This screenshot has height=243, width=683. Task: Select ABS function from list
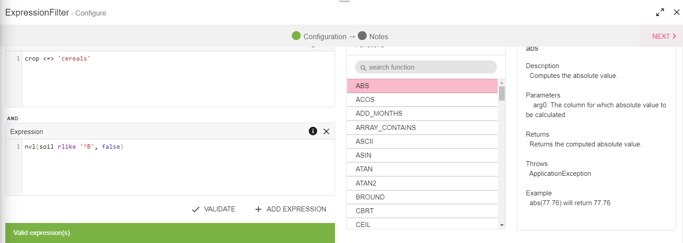point(422,86)
